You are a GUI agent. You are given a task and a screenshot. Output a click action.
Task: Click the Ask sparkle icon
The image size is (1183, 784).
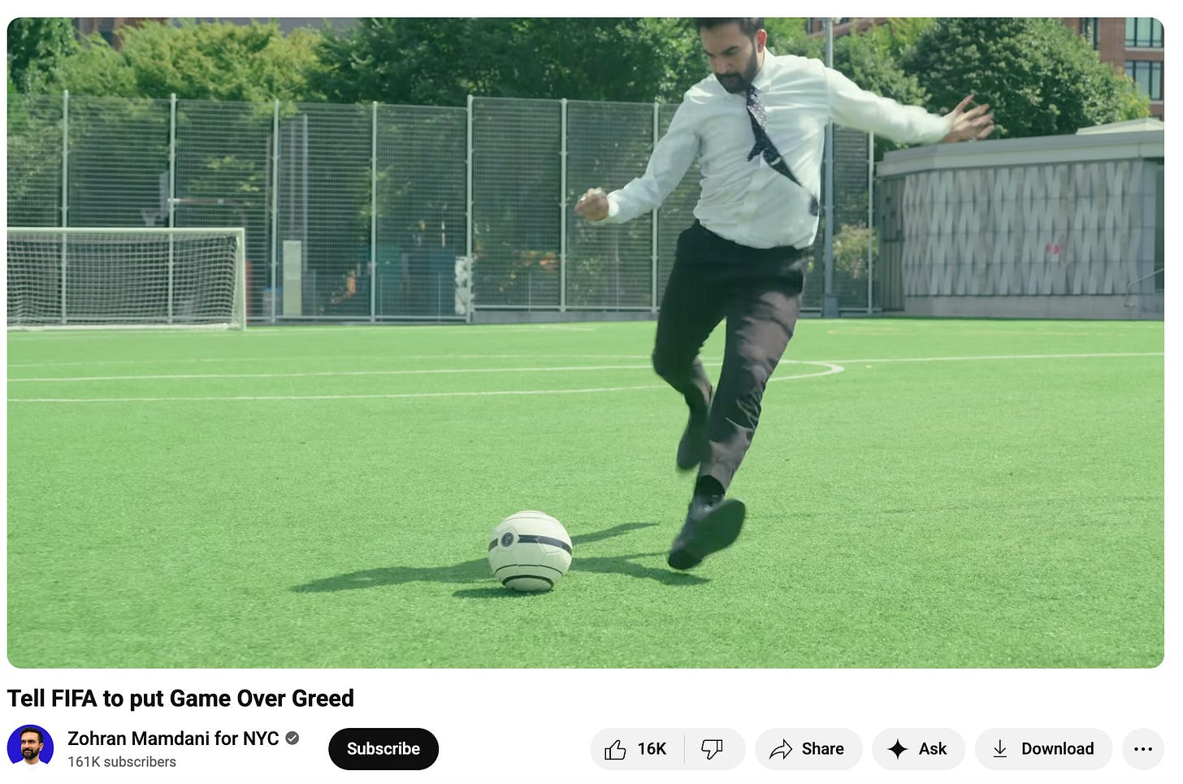pyautogui.click(x=897, y=749)
